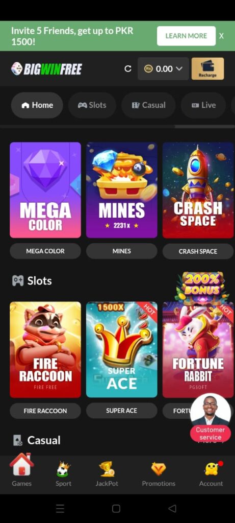Open Customer service chat bubble
Screen dimensions: 235x523
[211, 418]
